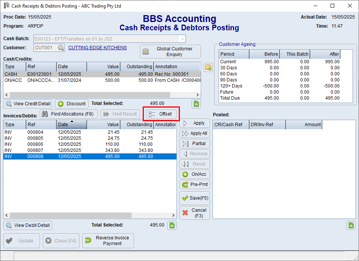Click export icon below the invoices grid
The image size is (359, 261).
tap(172, 225)
